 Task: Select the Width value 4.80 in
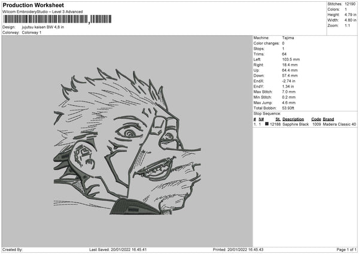click(350, 20)
